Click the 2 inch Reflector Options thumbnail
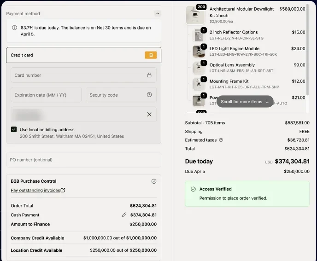 (x=198, y=35)
